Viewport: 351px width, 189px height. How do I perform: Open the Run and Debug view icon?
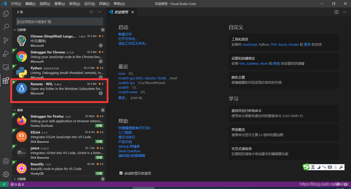click(x=6, y=54)
